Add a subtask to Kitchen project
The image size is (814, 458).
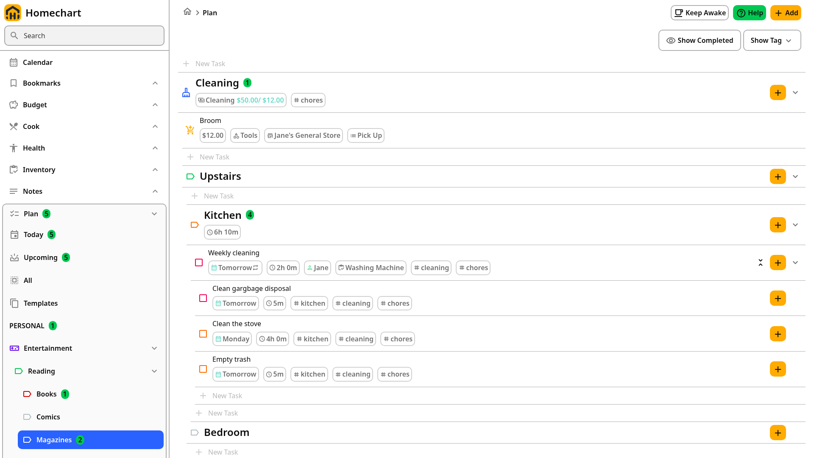pyautogui.click(x=778, y=225)
